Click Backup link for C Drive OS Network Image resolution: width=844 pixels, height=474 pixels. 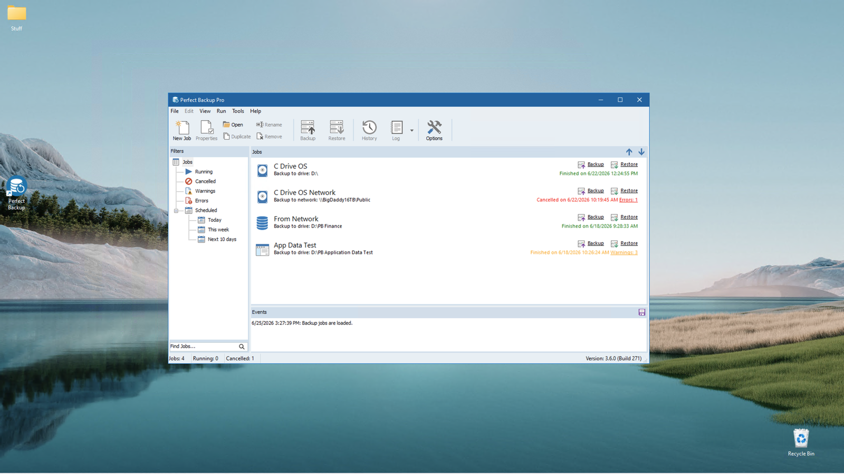[x=596, y=191]
